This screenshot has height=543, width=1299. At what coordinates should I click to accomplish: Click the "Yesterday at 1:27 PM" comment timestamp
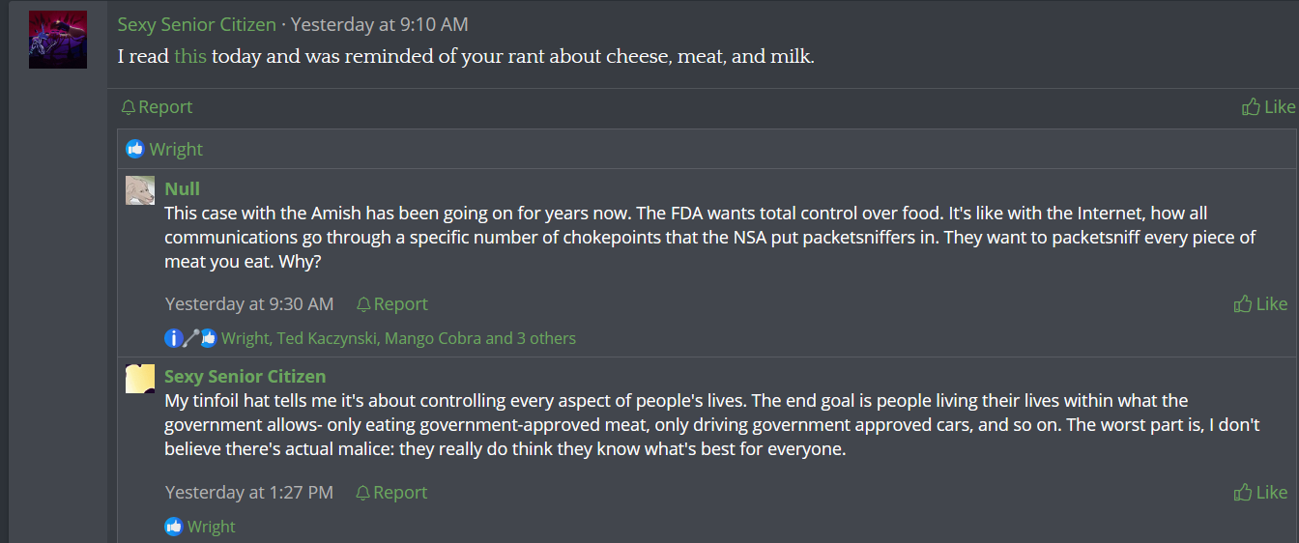coord(249,493)
